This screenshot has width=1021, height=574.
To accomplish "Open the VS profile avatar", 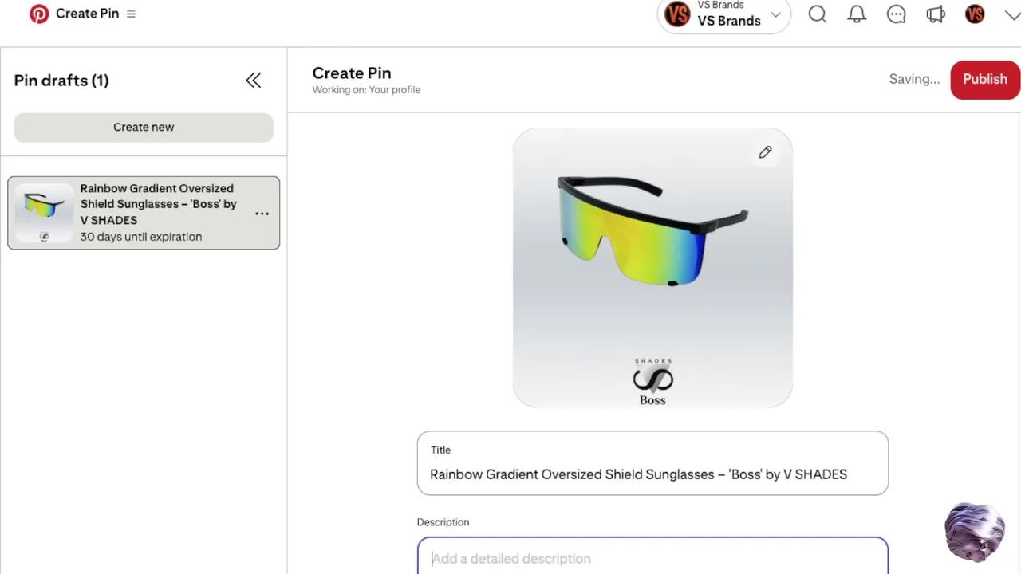I will [x=975, y=14].
